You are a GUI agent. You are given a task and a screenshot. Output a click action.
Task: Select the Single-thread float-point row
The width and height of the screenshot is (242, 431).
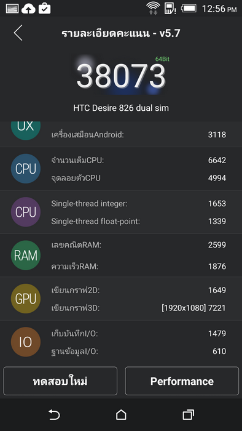(138, 221)
